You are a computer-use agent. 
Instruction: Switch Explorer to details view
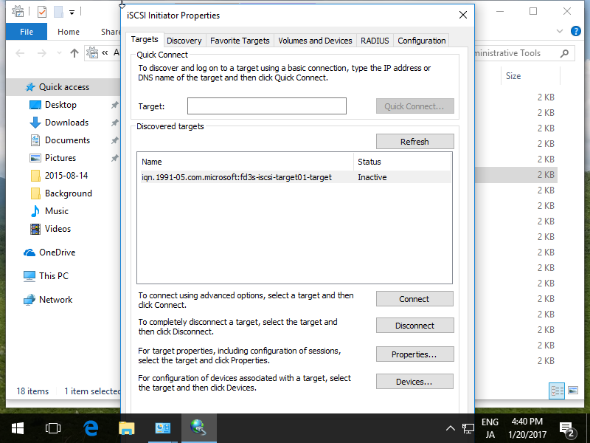pyautogui.click(x=557, y=391)
